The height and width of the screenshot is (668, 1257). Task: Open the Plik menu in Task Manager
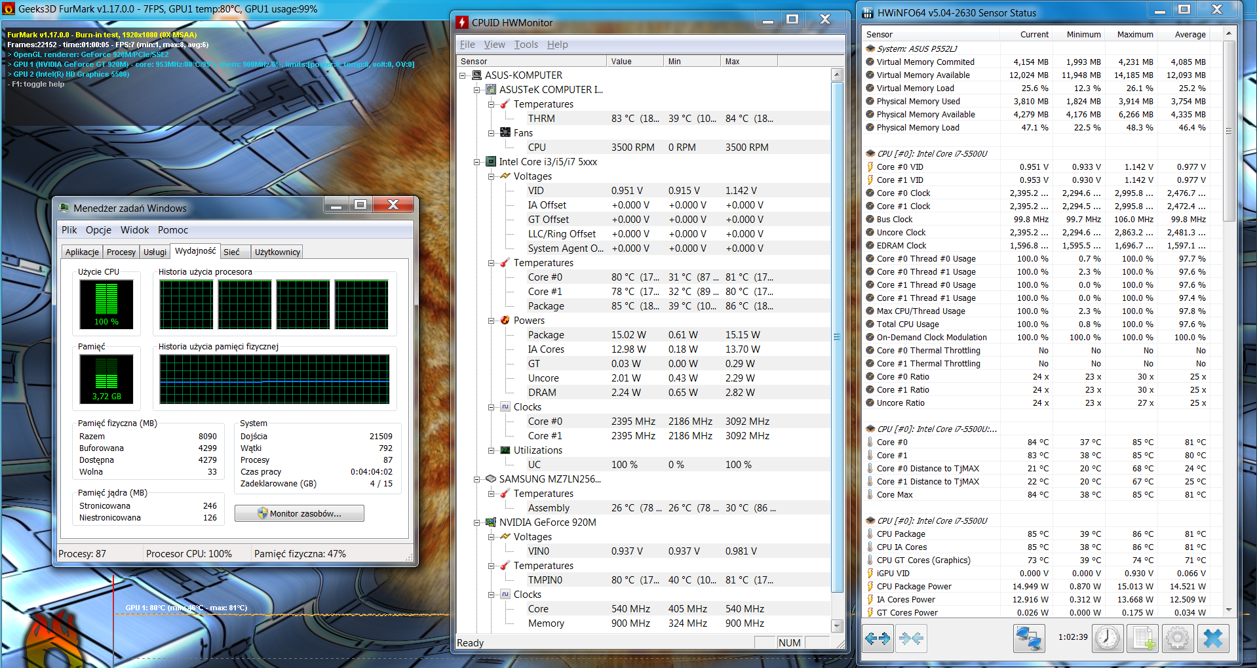69,230
